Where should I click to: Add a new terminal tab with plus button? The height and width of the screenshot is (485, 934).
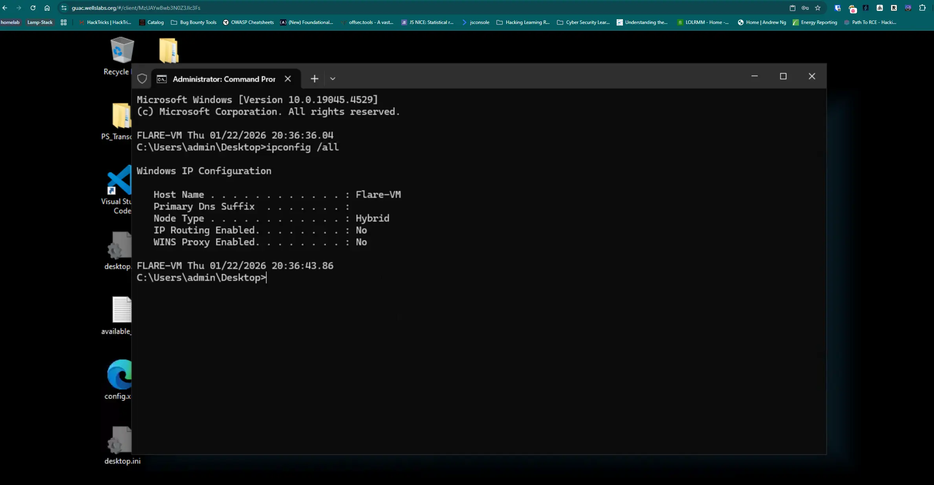point(314,79)
